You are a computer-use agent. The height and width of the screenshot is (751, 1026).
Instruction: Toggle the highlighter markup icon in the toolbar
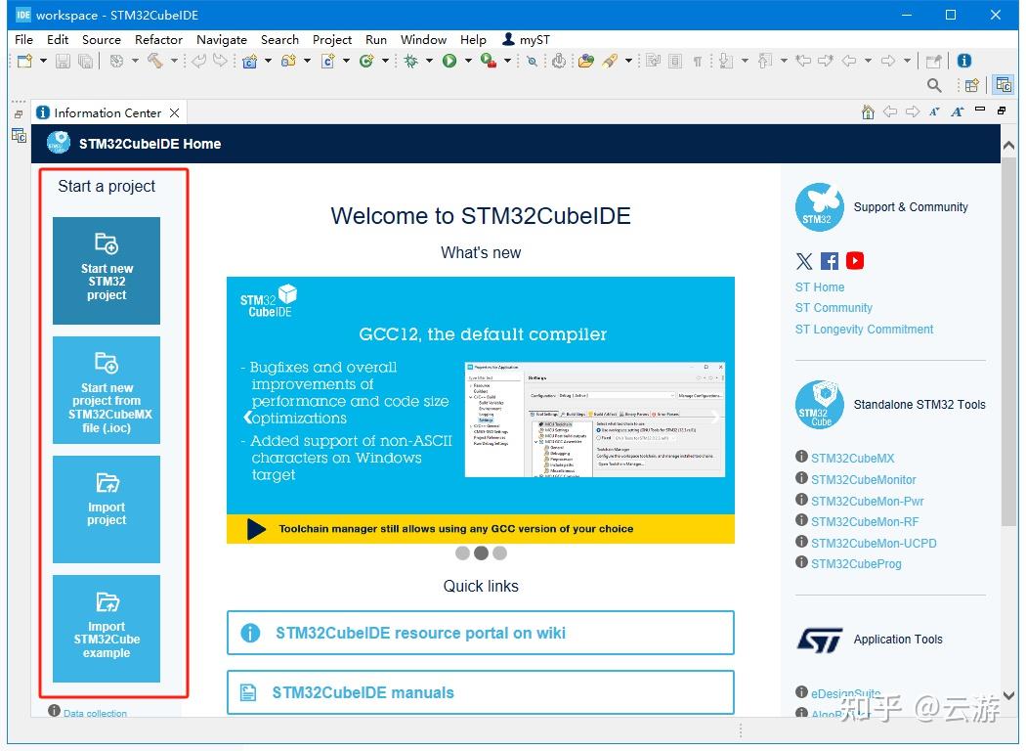click(x=609, y=61)
